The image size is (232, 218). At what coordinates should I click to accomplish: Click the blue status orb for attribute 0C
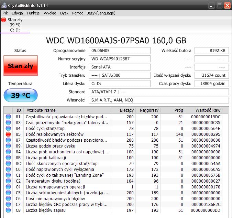coord(8,163)
